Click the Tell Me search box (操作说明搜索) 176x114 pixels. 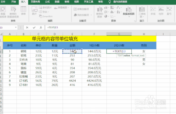tap(120, 2)
